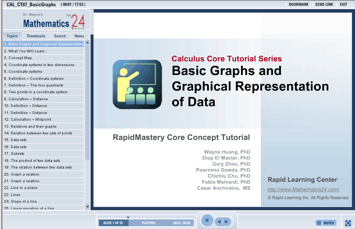Select topic 4 Coordinate systems in two dimensions
The image size is (355, 229).
(44, 65)
